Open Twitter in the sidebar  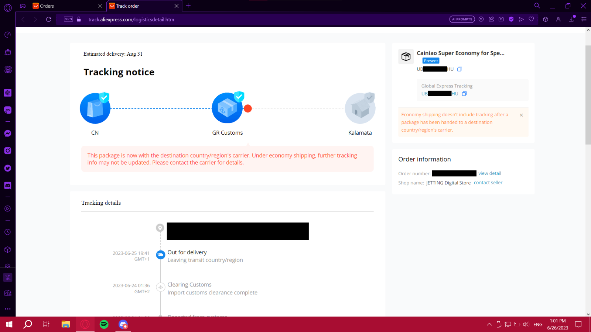[8, 168]
